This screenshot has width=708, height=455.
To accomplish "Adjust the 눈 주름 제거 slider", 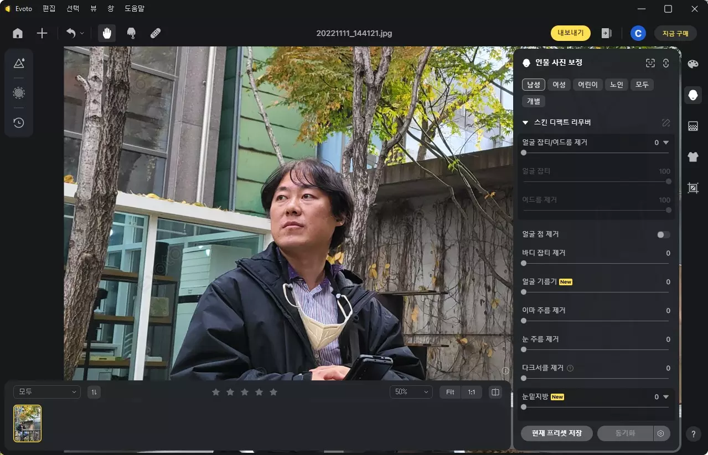I will pyautogui.click(x=596, y=349).
